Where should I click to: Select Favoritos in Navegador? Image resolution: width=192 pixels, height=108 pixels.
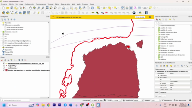pyautogui.click(x=8, y=23)
